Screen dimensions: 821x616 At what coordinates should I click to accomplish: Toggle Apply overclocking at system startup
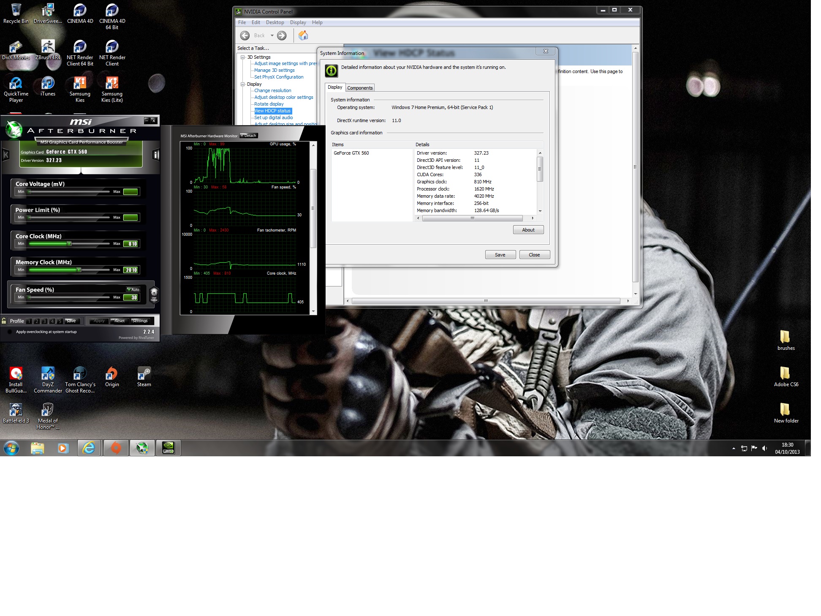[9, 332]
